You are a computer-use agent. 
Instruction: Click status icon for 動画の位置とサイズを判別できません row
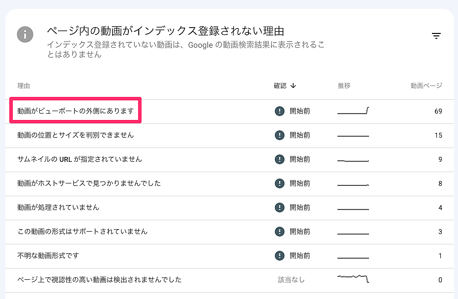pyautogui.click(x=279, y=135)
